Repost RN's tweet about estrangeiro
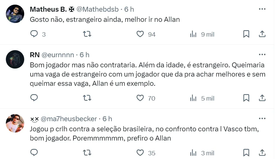 [87, 98]
